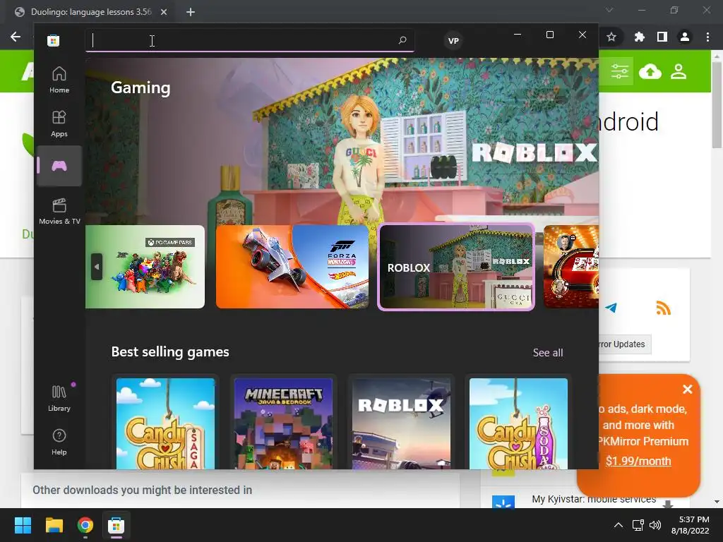
Task: Click APKMirror upload cloud icon
Action: (x=650, y=71)
